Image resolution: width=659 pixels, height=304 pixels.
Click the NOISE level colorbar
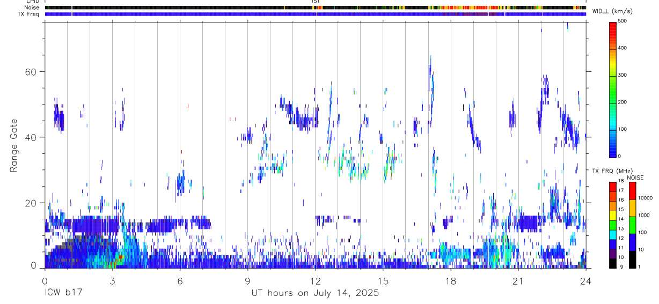pos(632,225)
